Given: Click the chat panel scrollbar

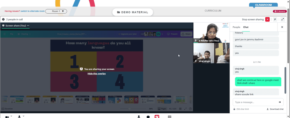Looking at the screenshot, I should (285, 80).
